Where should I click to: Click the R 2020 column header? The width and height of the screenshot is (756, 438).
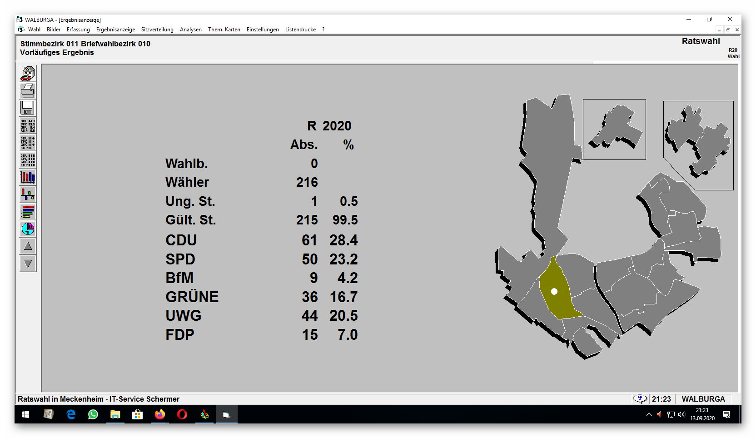click(x=329, y=126)
